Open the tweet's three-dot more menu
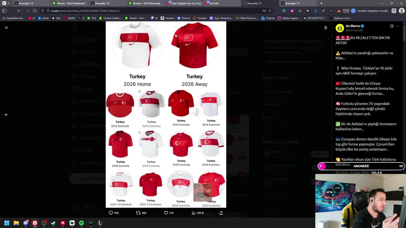The height and width of the screenshot is (228, 406). [397, 26]
